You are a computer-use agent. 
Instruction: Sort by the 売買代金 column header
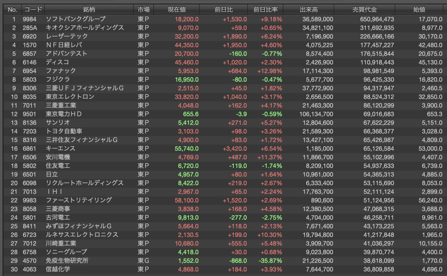coord(364,9)
